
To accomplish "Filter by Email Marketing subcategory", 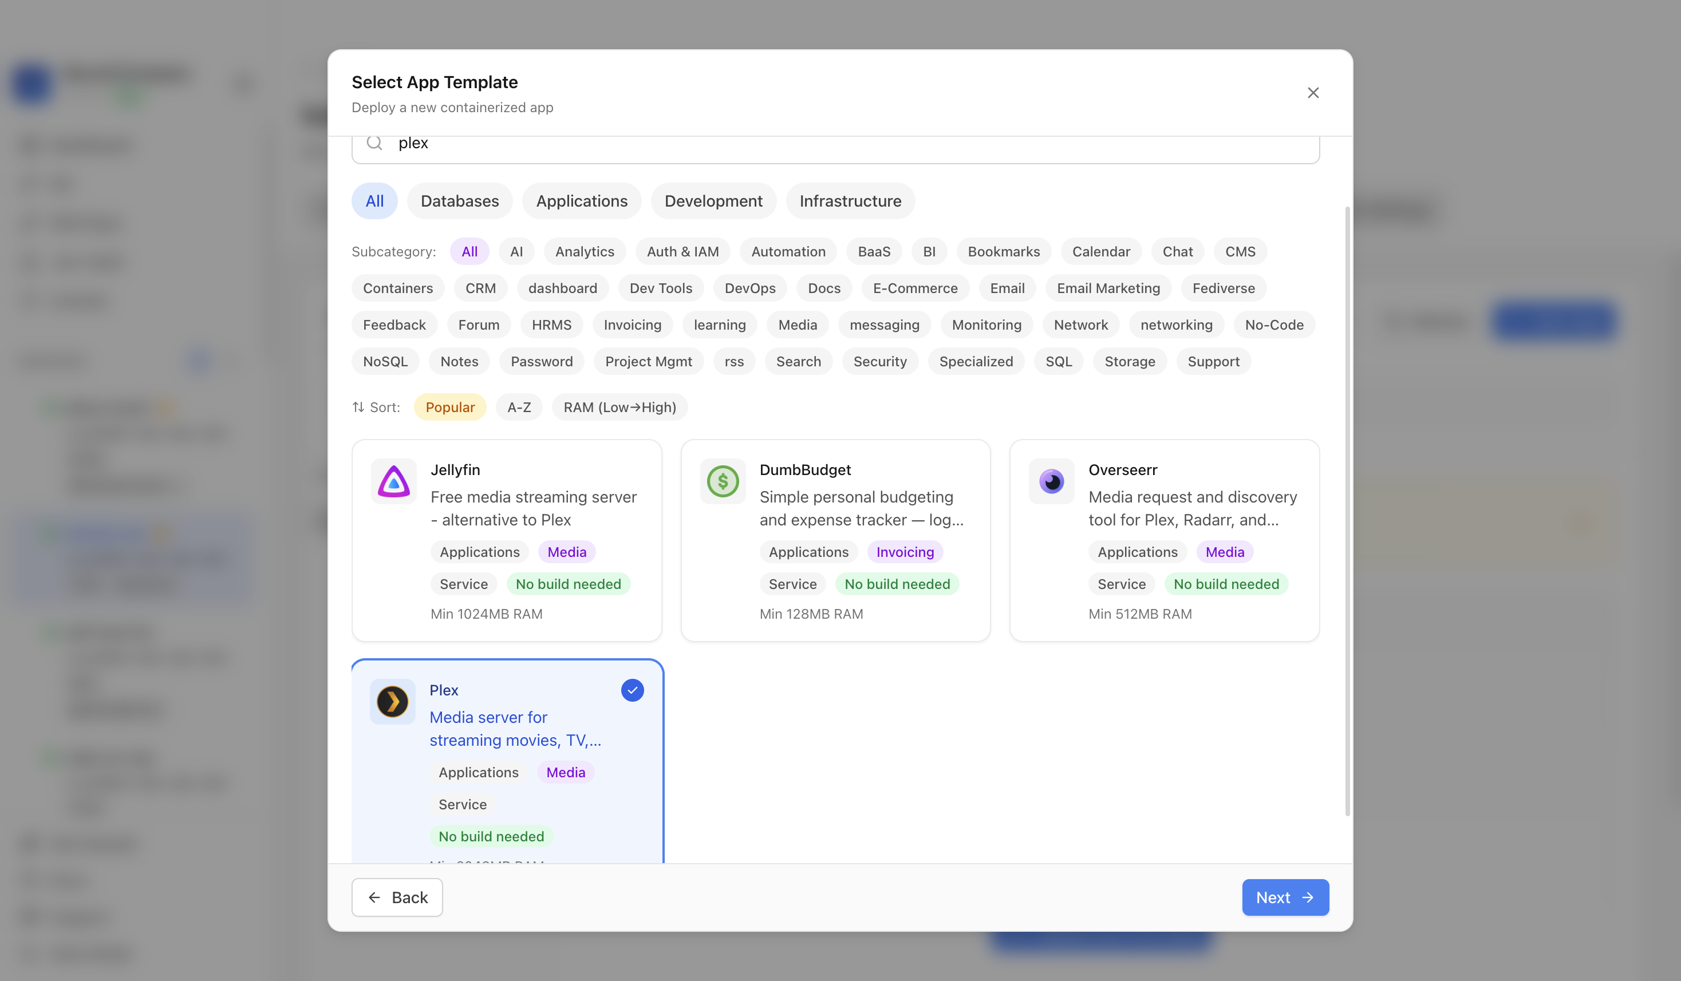I will [x=1108, y=288].
